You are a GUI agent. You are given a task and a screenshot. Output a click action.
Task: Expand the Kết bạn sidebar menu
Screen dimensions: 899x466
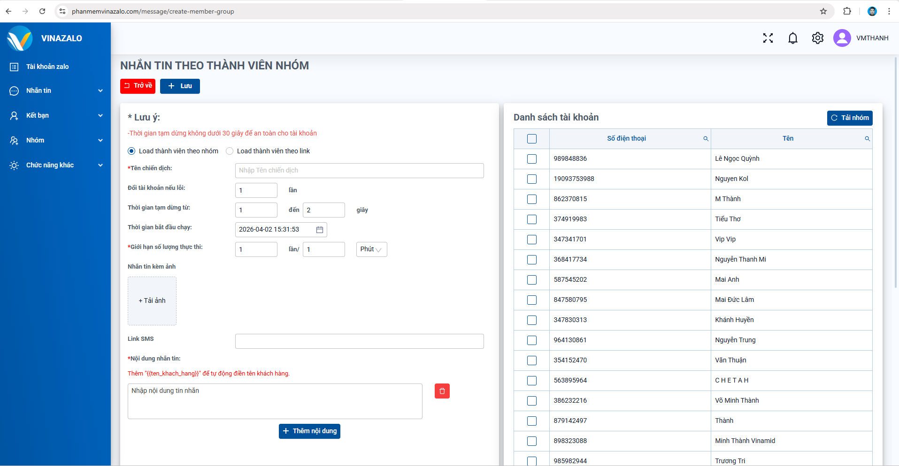coord(55,115)
